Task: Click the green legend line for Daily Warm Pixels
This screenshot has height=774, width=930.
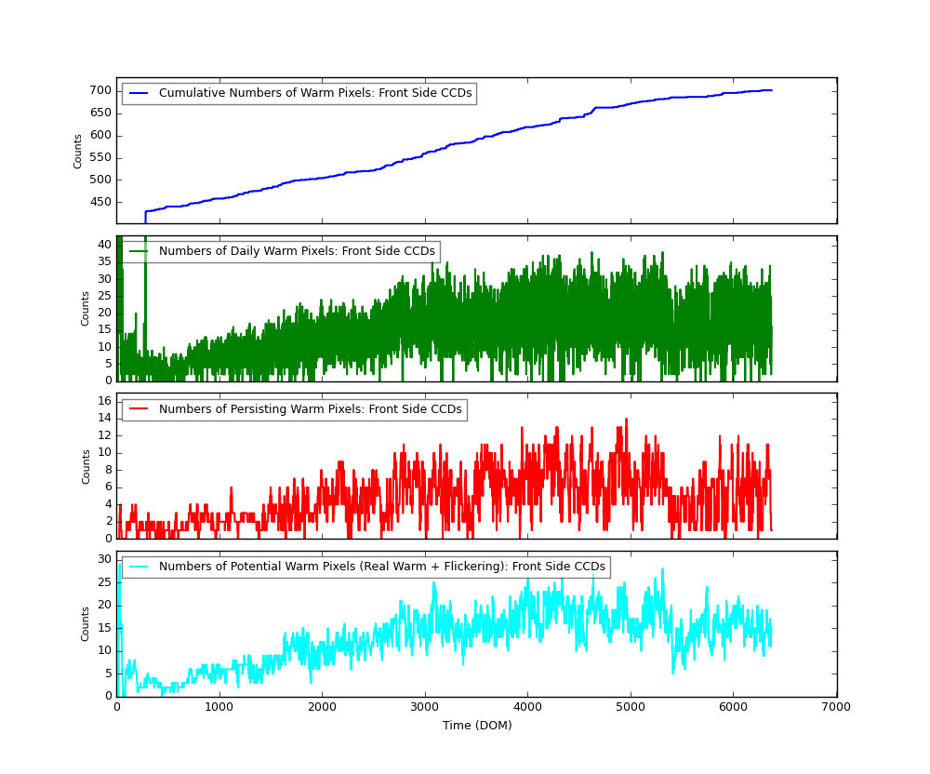Action: (139, 251)
